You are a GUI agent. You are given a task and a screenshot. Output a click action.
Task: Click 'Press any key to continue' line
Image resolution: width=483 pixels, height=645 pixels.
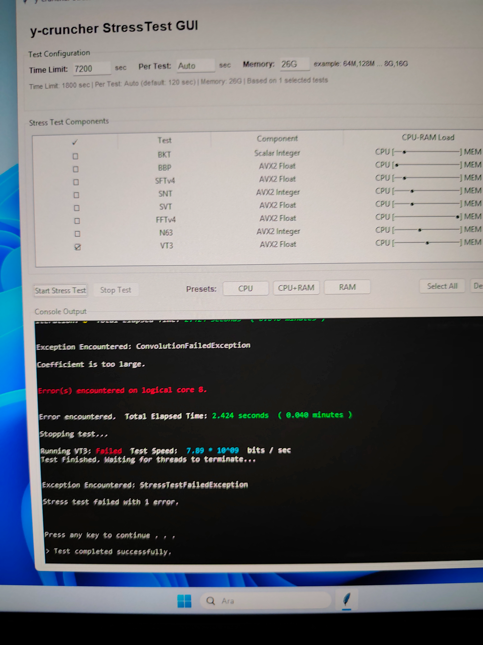coord(110,535)
